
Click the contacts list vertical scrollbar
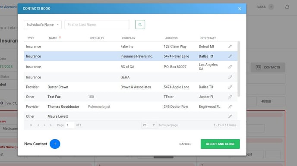(x=239, y=69)
